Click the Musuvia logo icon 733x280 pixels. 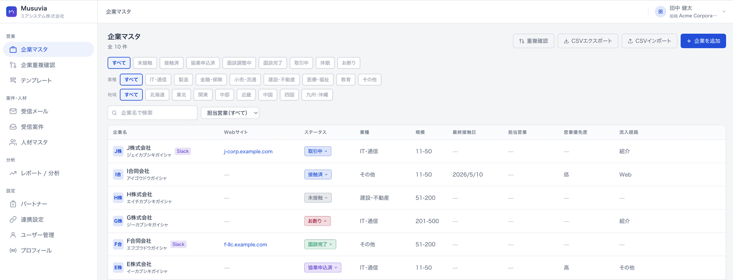[11, 12]
